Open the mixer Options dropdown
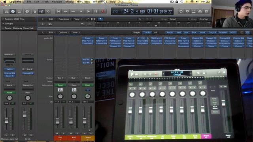Screen dimensions: 253x142 click(x=64, y=32)
